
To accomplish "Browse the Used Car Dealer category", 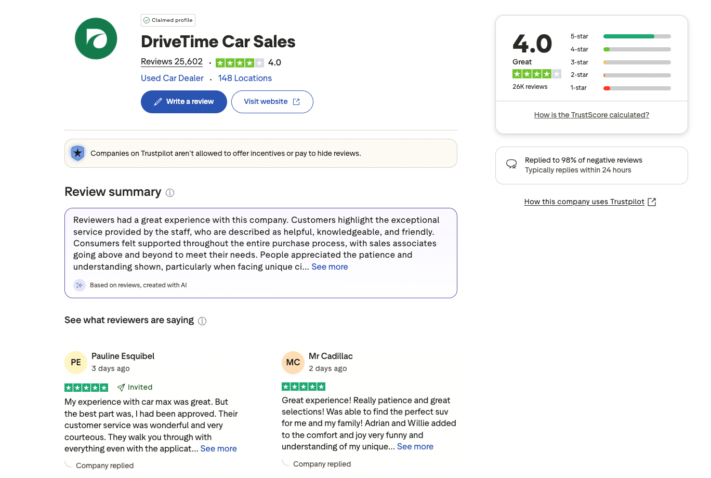I will click(x=172, y=78).
